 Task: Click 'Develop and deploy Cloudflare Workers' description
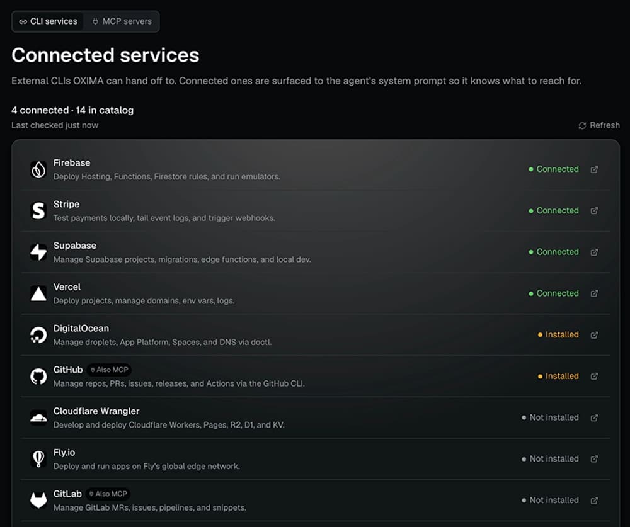169,425
